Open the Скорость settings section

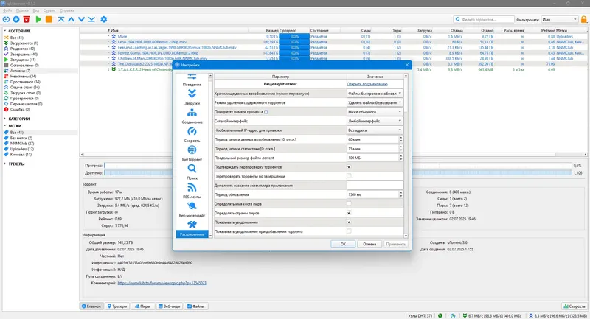[192, 135]
